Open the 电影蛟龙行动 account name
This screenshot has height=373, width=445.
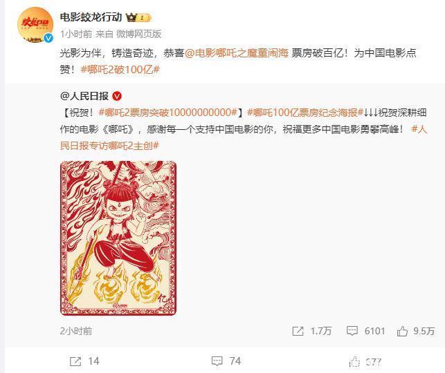click(91, 17)
